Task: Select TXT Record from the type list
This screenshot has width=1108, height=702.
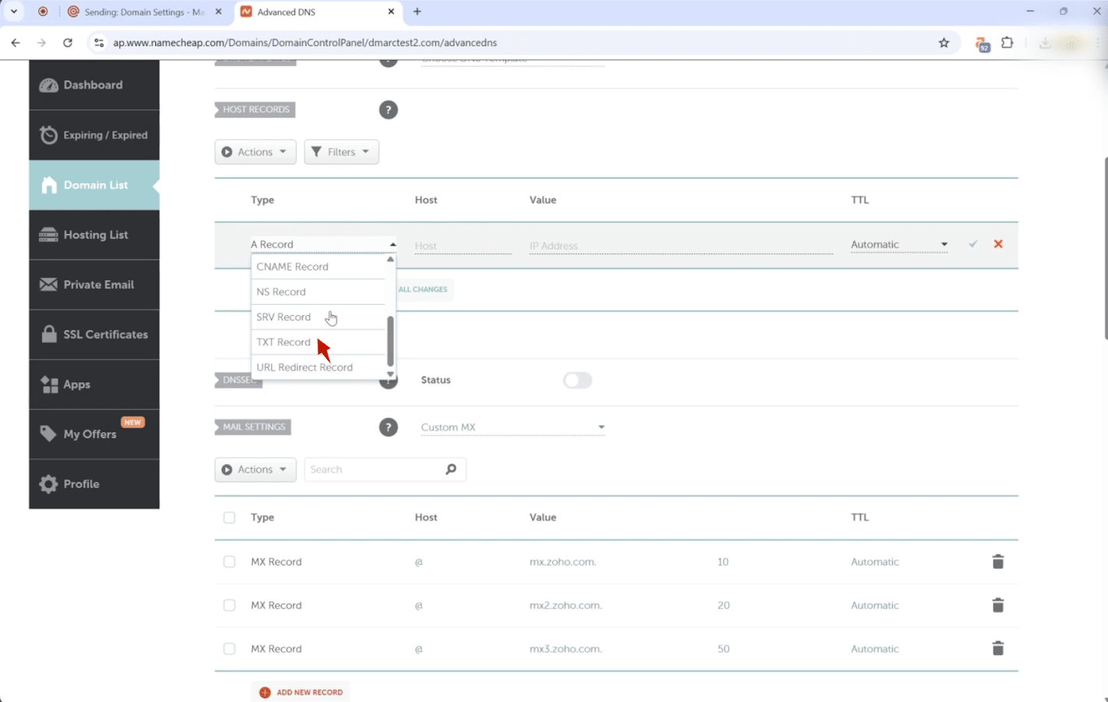Action: tap(284, 342)
